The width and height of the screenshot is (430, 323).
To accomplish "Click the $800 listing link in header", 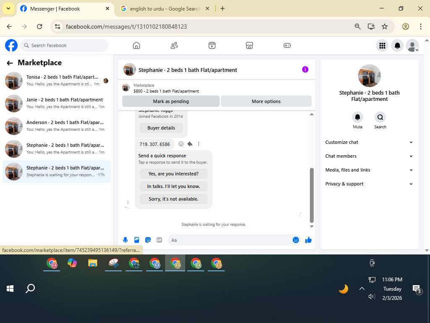I will 166,91.
